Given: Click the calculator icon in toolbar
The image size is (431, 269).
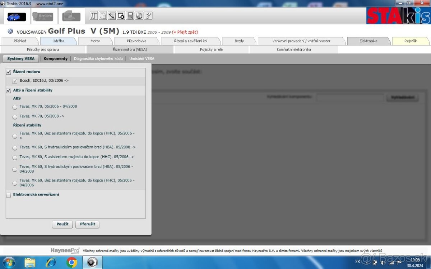Looking at the screenshot, I should [130, 16].
